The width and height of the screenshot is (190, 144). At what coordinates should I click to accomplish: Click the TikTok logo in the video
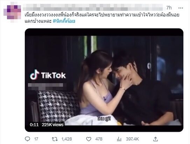(48, 75)
